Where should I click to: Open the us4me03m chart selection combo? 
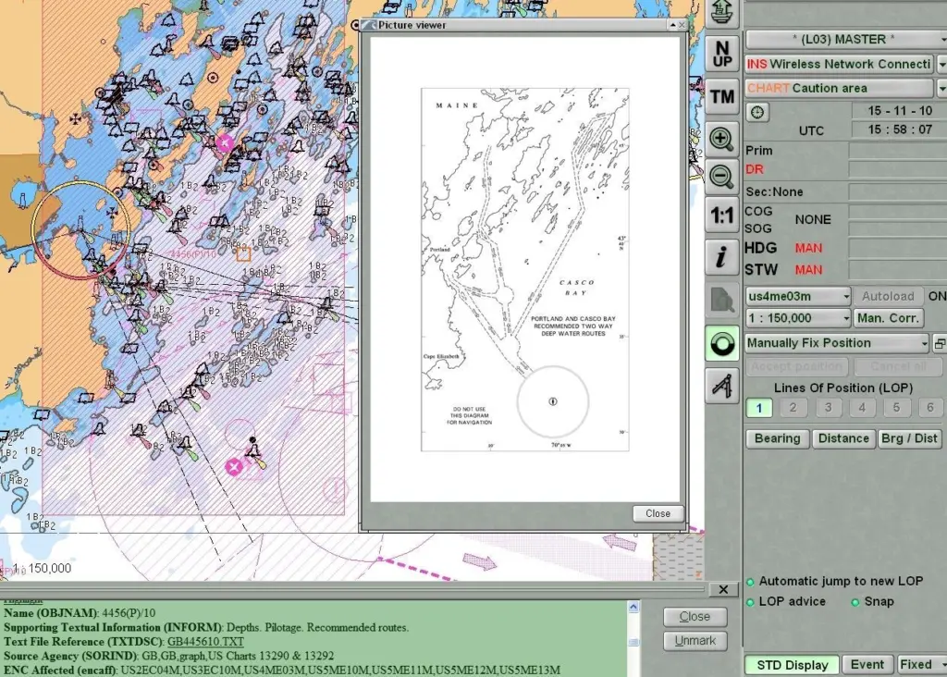coord(798,297)
